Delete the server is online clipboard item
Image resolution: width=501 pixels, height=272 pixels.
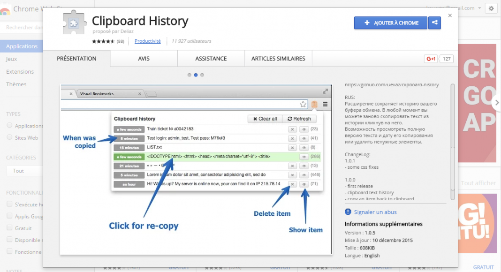coord(292,184)
